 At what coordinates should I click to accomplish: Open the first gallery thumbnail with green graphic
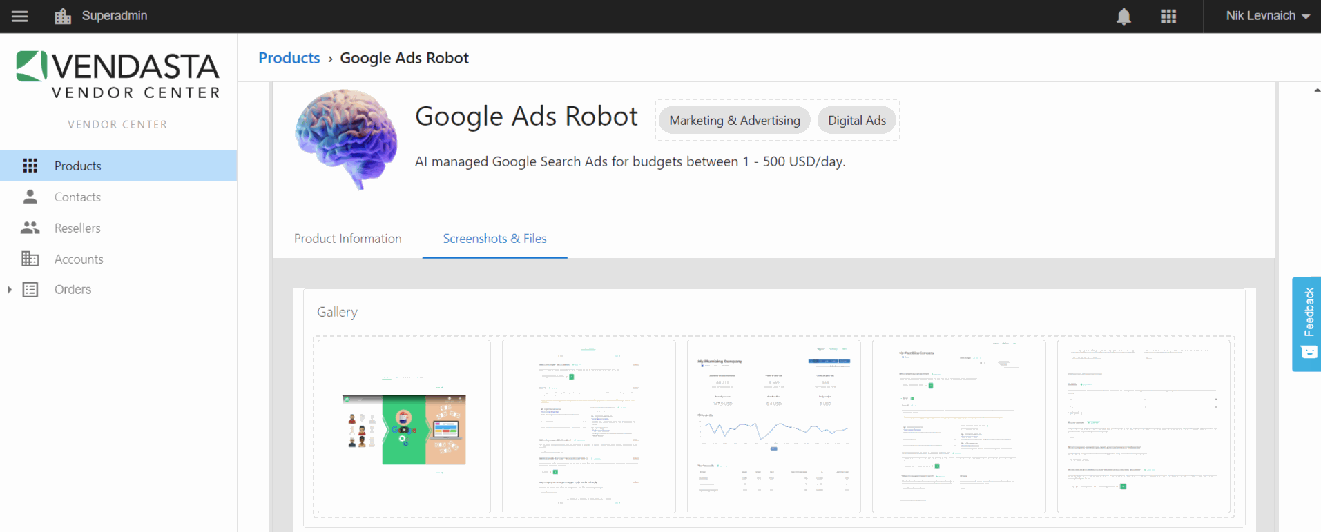point(404,426)
